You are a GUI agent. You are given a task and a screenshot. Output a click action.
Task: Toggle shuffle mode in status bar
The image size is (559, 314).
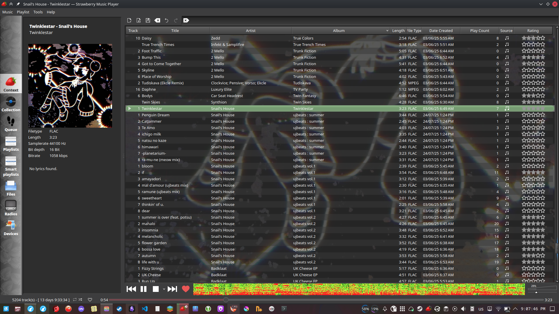coord(80,299)
